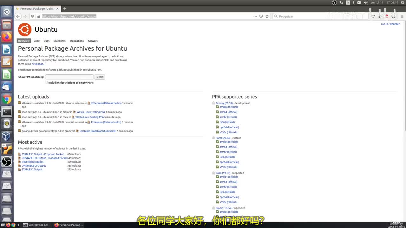Bookmark this page with the star icon
Viewport: 406px width, 228px height.
(x=267, y=16)
